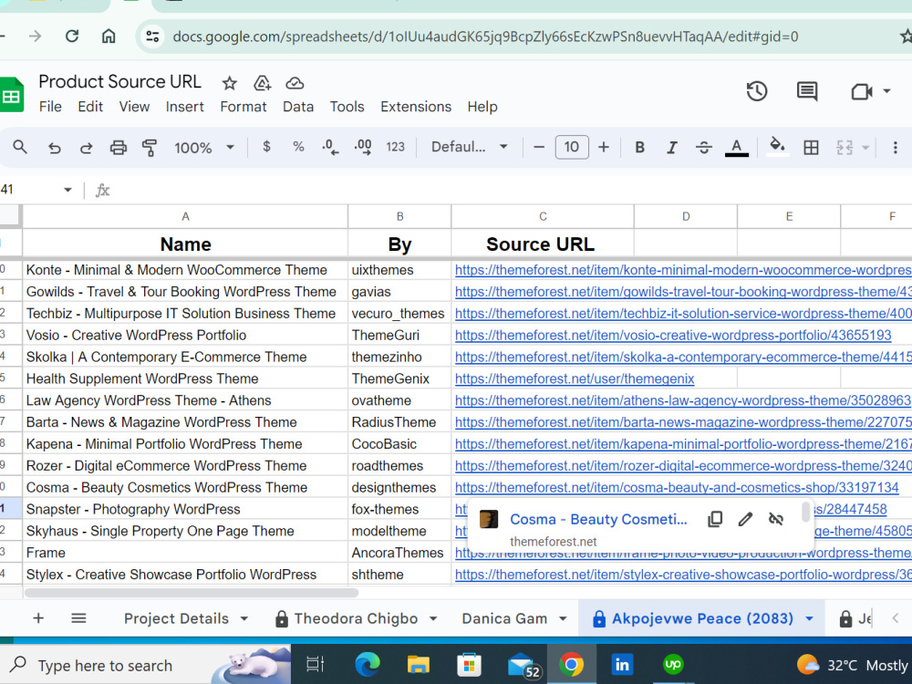Open version history clock icon
Screen dimensions: 912x684
click(757, 91)
